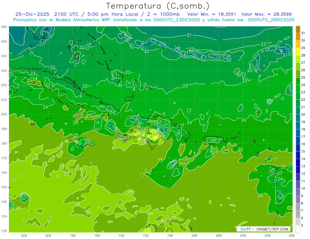Click the legend swatch between 30 and 31

[x=298, y=37]
